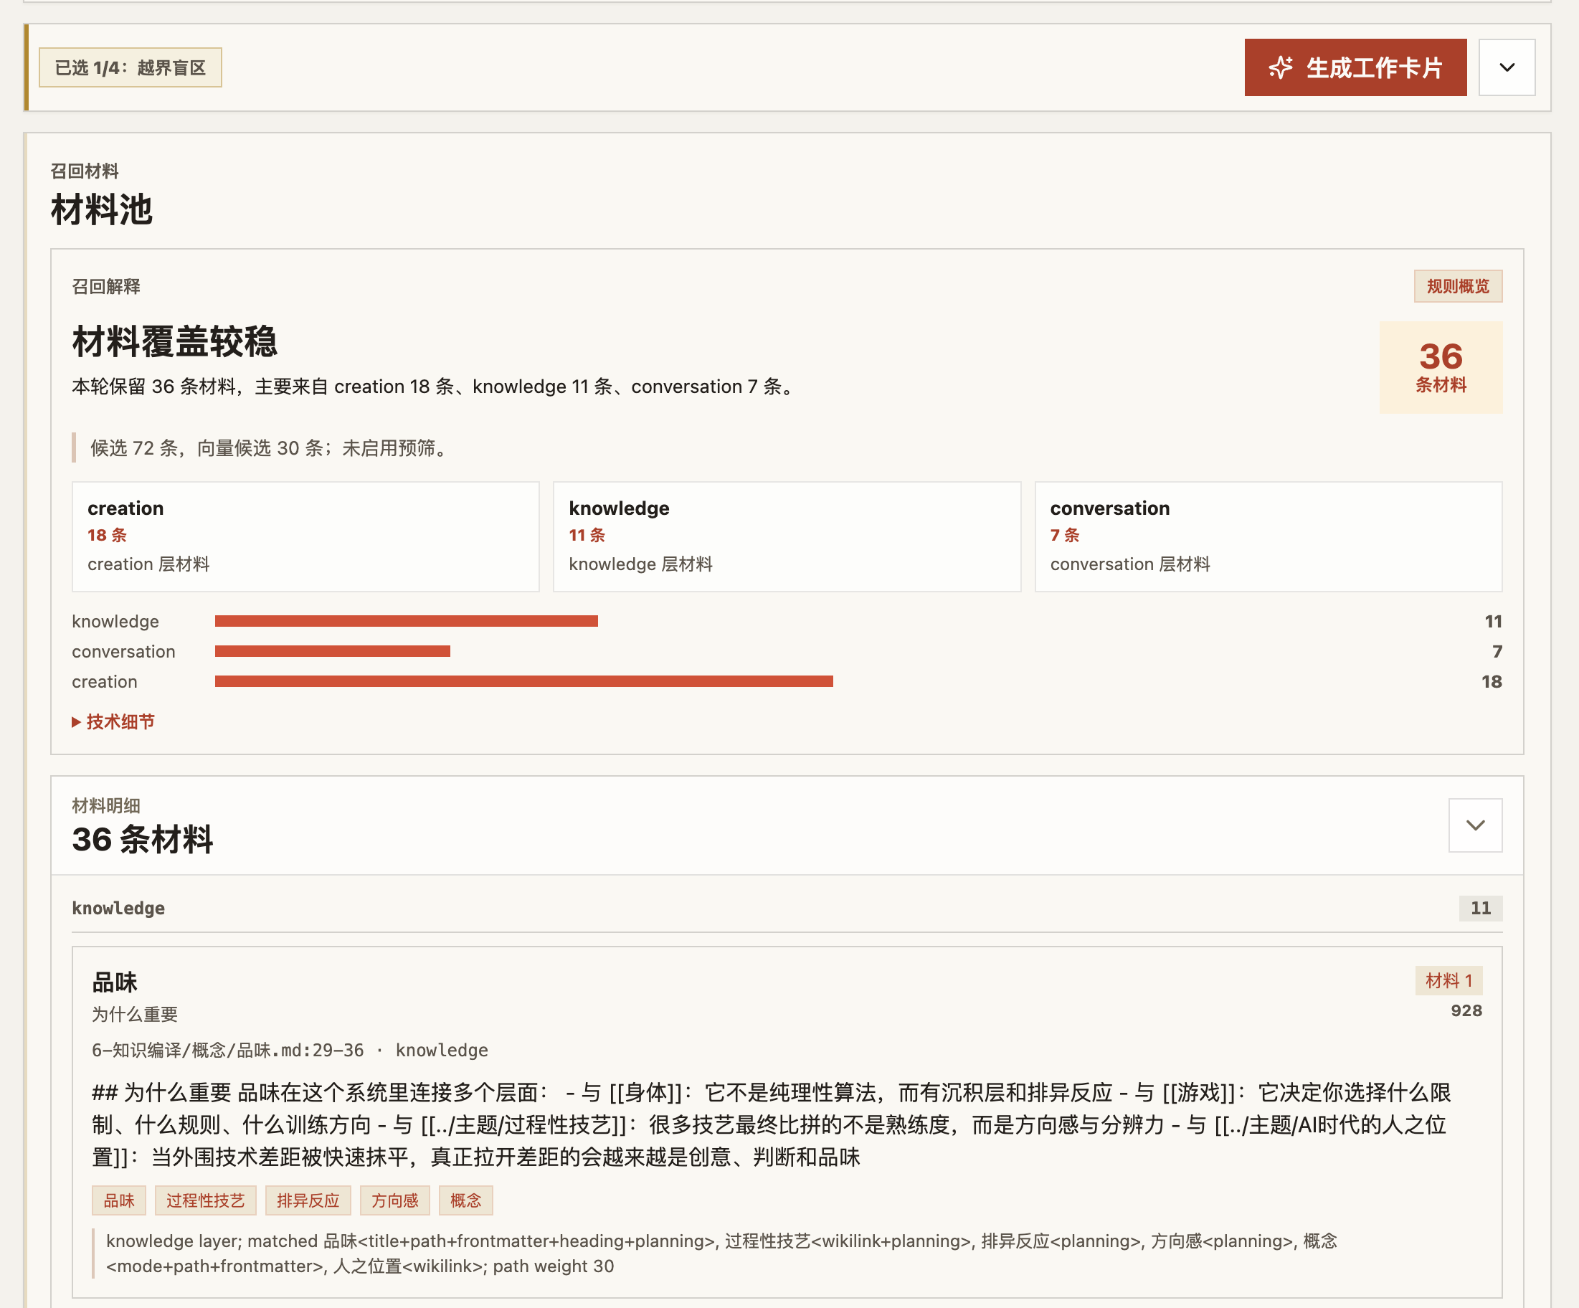This screenshot has width=1579, height=1308.
Task: Click the creation bar in chart
Action: click(x=524, y=681)
